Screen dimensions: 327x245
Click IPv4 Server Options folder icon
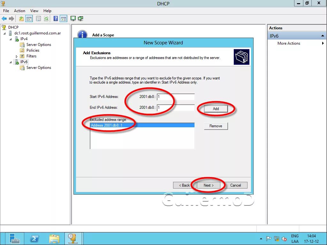click(22, 45)
